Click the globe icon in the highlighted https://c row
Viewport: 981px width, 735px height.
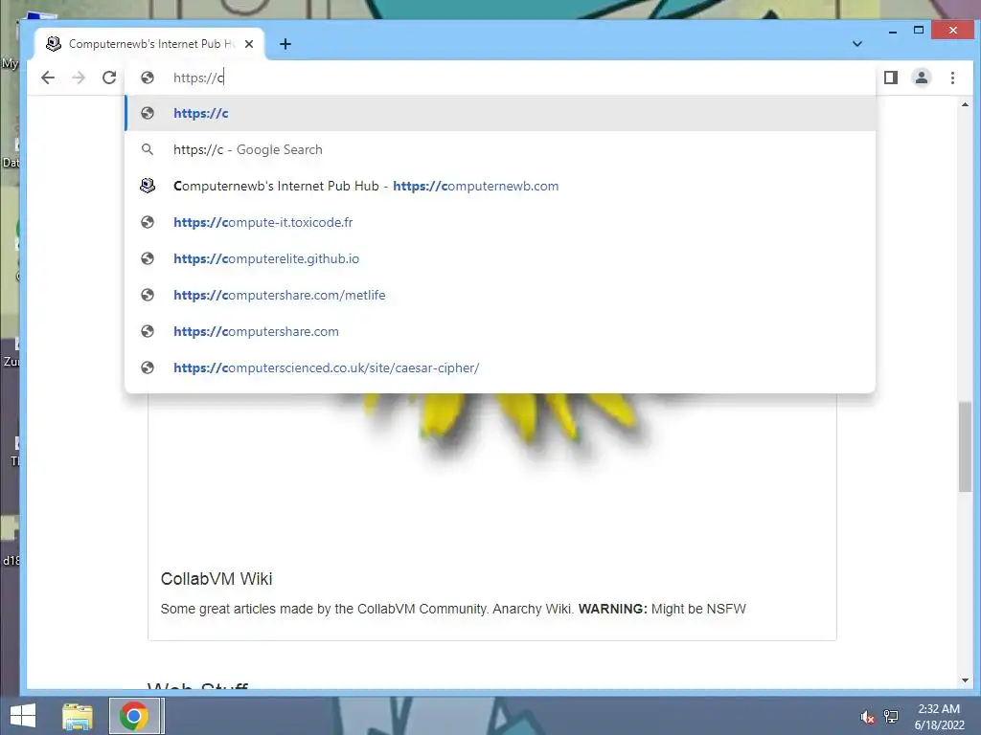click(148, 113)
